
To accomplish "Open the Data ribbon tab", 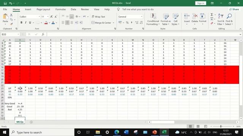I will coord(73,9).
